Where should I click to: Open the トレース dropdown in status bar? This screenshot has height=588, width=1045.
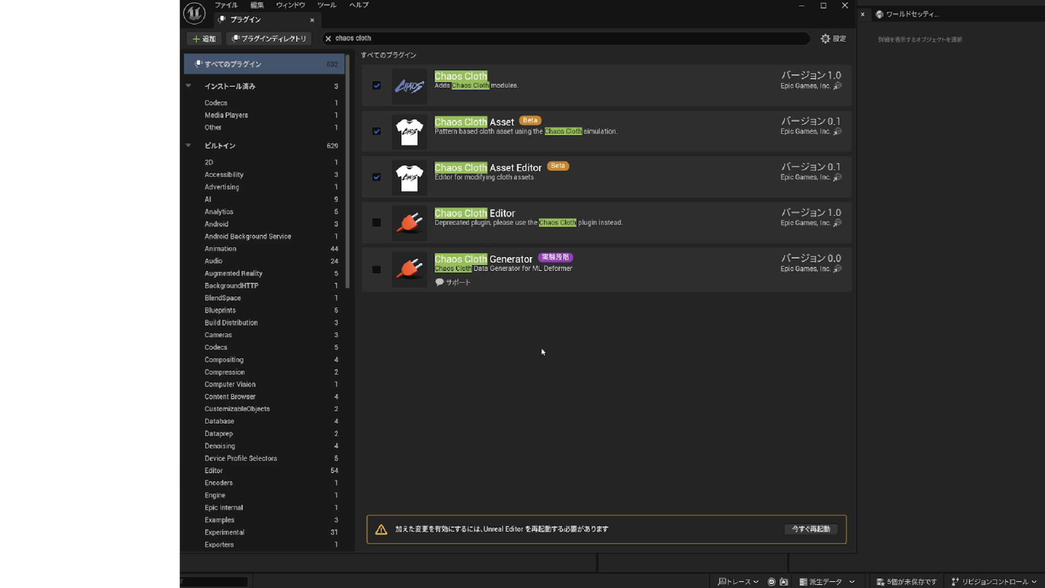738,582
